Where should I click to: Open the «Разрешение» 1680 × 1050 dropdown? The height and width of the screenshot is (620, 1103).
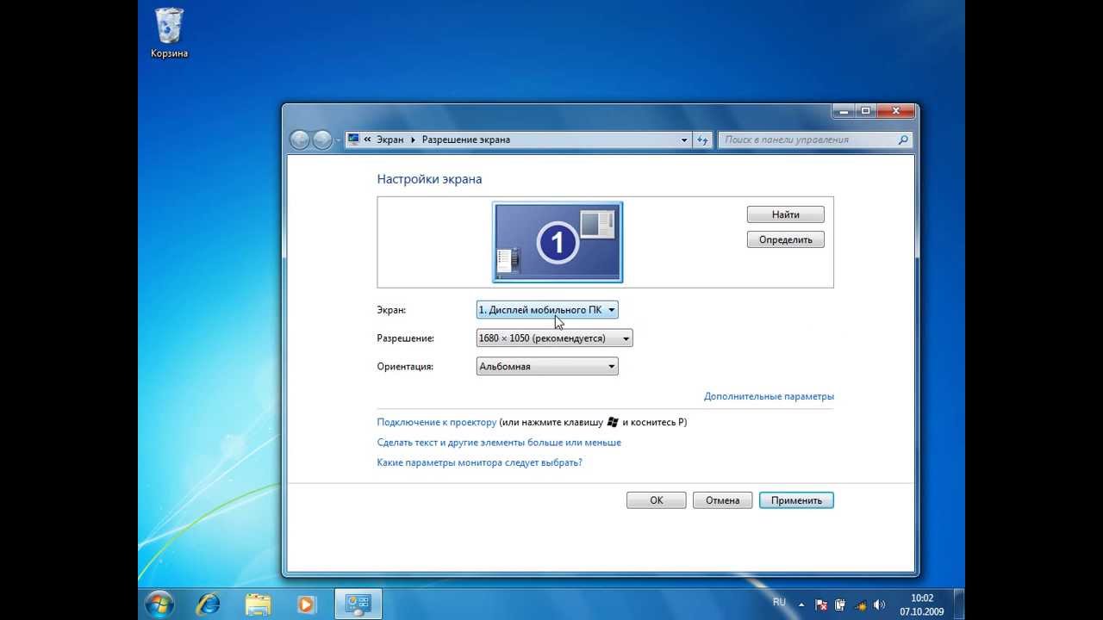pos(555,338)
